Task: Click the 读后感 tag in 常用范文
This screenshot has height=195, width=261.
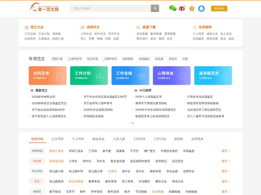Action: point(159,59)
